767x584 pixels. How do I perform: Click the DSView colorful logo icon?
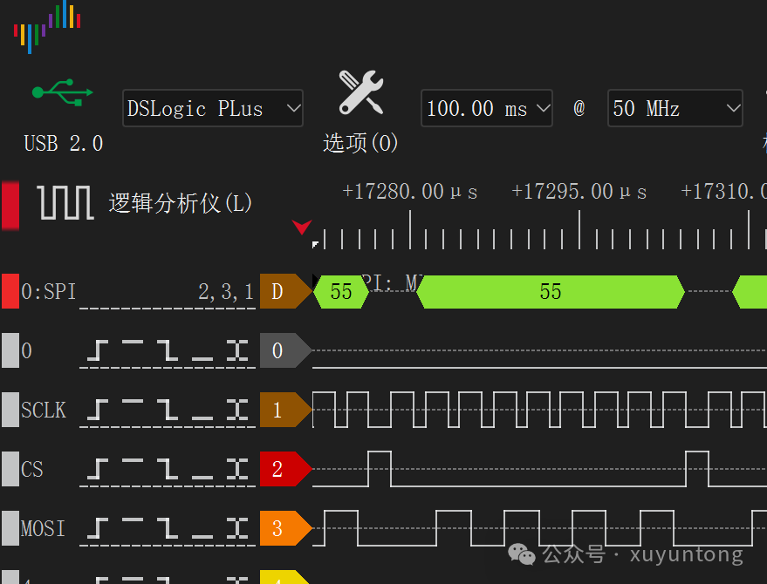pyautogui.click(x=47, y=27)
